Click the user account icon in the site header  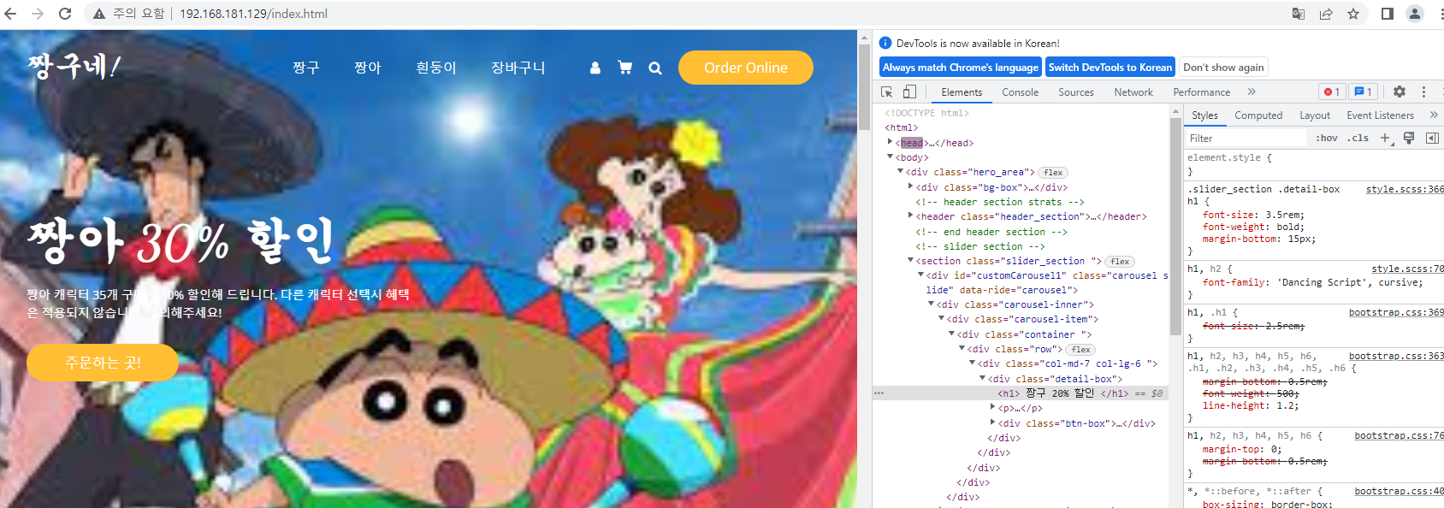(595, 68)
